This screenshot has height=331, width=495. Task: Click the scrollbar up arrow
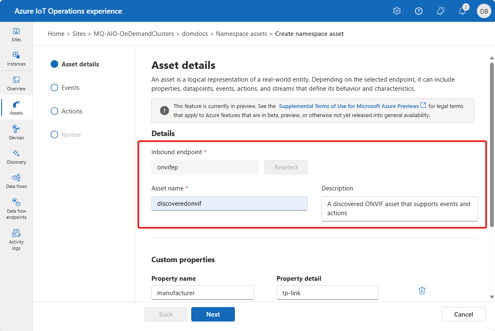click(x=492, y=58)
